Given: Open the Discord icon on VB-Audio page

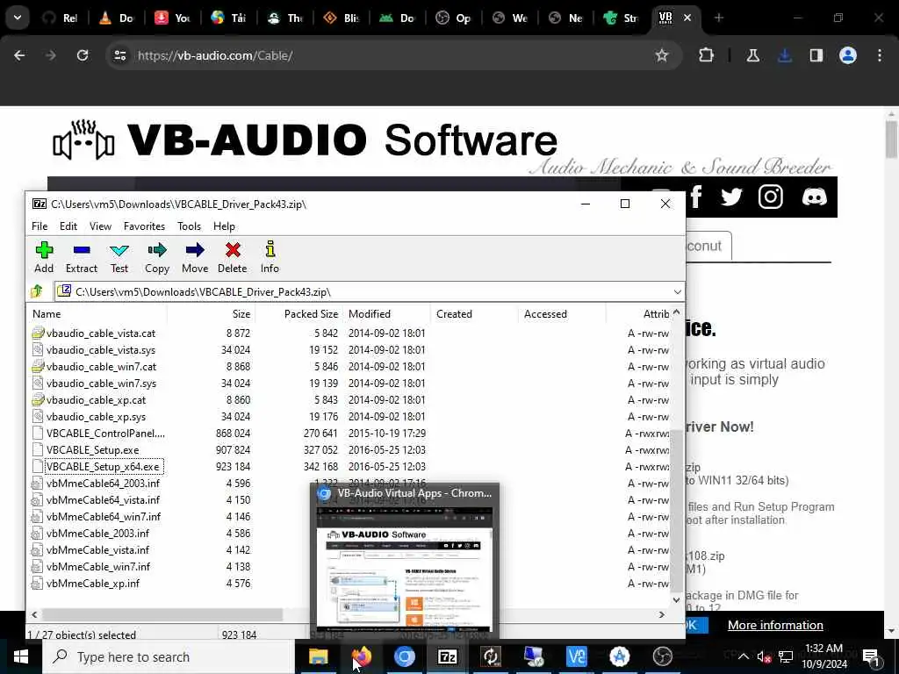Looking at the screenshot, I should (814, 197).
